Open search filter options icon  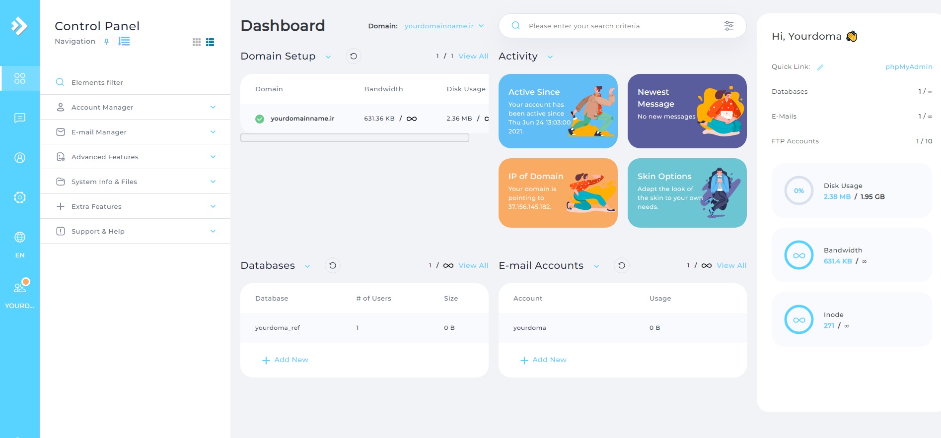click(x=729, y=26)
